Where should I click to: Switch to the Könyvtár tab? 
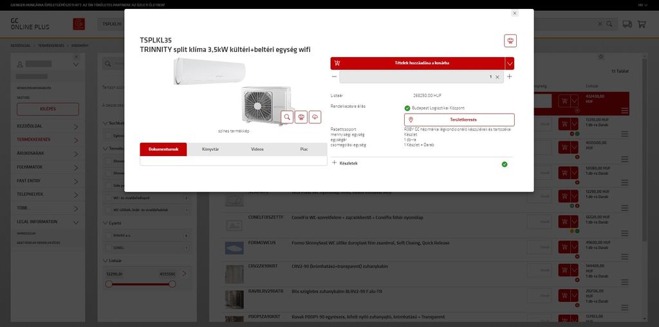point(210,150)
